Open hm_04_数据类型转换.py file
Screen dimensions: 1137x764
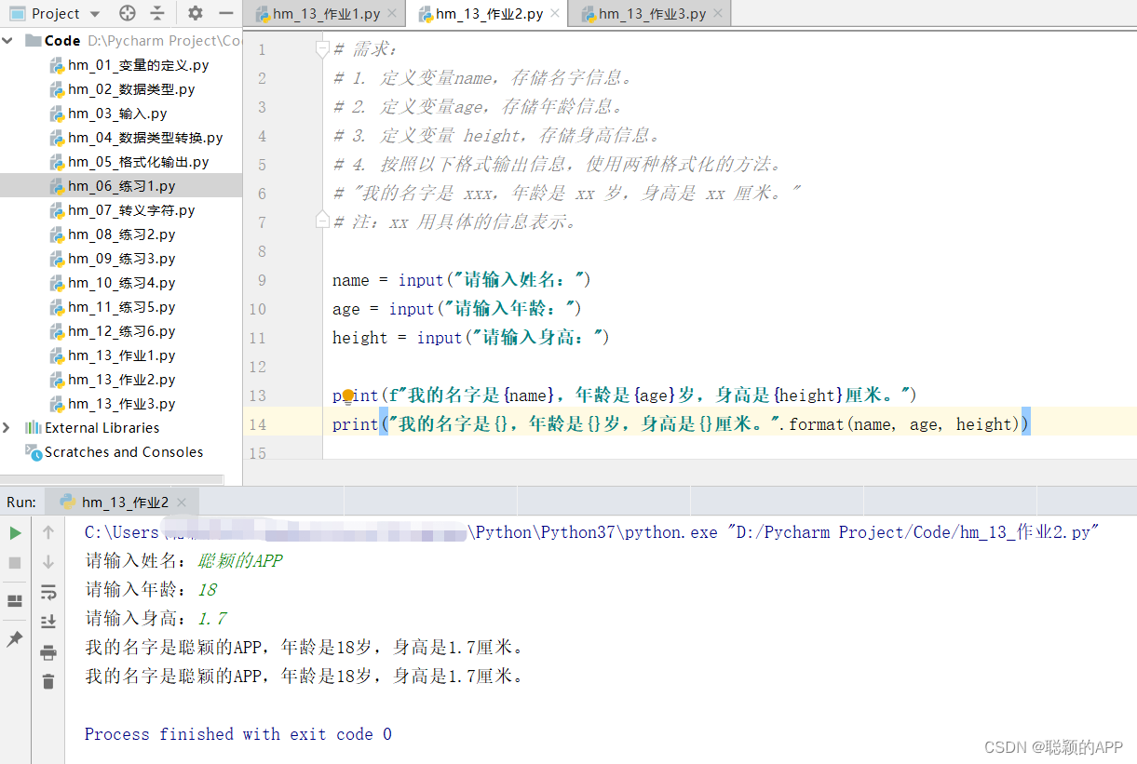[145, 138]
